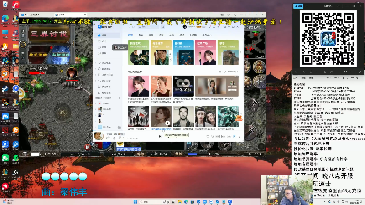This screenshot has height=205, width=365.
Task: Adjust volume with speaker icon in player bar
Action: (x=213, y=136)
